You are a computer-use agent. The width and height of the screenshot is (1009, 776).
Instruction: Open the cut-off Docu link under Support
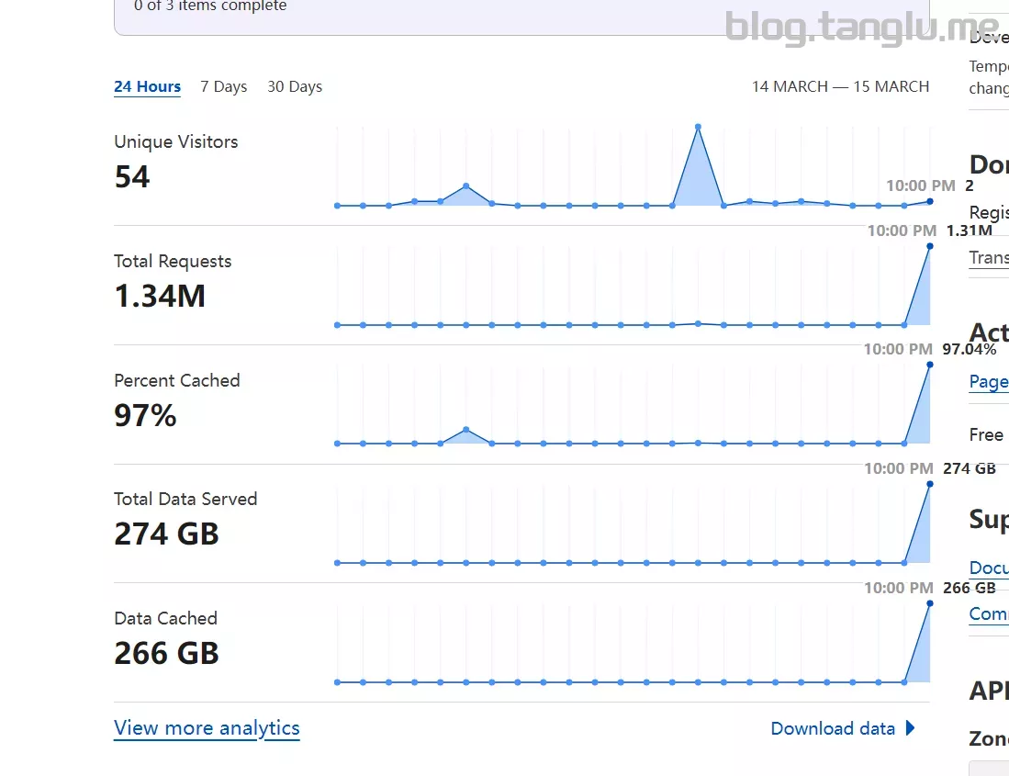989,568
